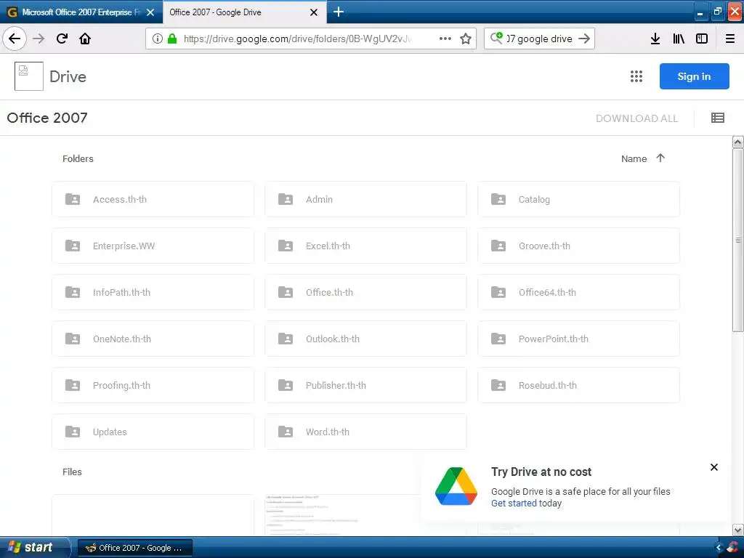Click the security shield tray icon
Image resolution: width=744 pixels, height=558 pixels.
pos(734,548)
